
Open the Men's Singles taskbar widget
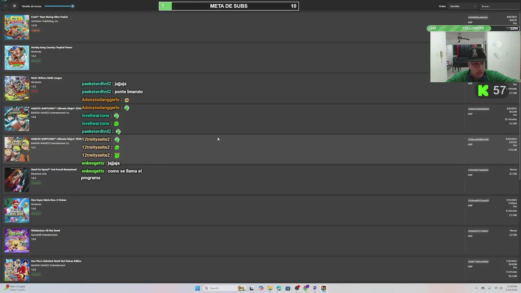(x=15, y=288)
